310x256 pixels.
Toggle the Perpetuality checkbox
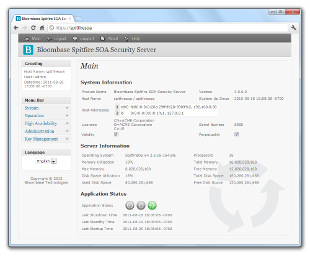pos(237,135)
